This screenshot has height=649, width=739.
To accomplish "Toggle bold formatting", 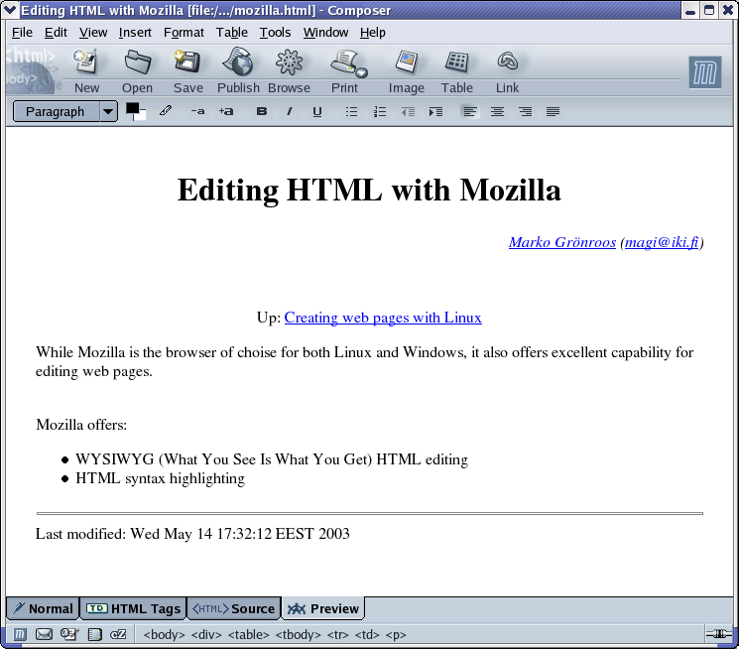I will pos(262,112).
